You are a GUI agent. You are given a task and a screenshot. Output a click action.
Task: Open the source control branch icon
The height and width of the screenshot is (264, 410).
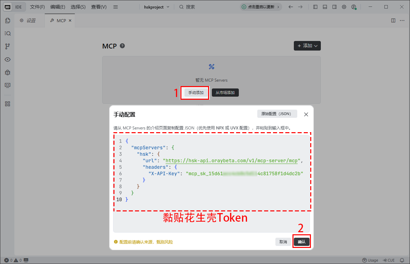[x=8, y=46]
